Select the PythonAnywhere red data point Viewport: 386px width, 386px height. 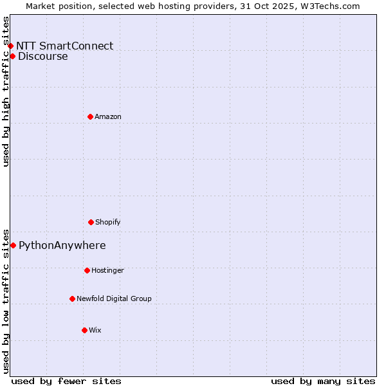(13, 245)
